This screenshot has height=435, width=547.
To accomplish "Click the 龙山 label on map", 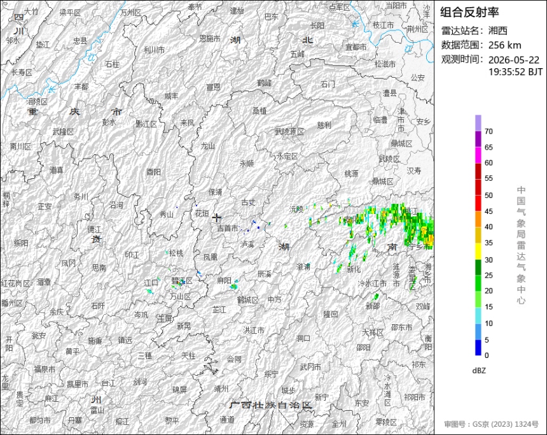I will pos(208,146).
